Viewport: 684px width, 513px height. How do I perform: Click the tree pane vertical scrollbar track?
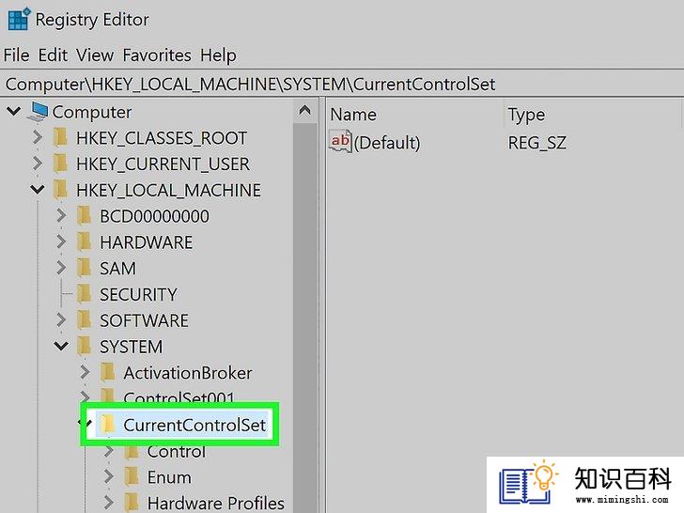pos(305,318)
